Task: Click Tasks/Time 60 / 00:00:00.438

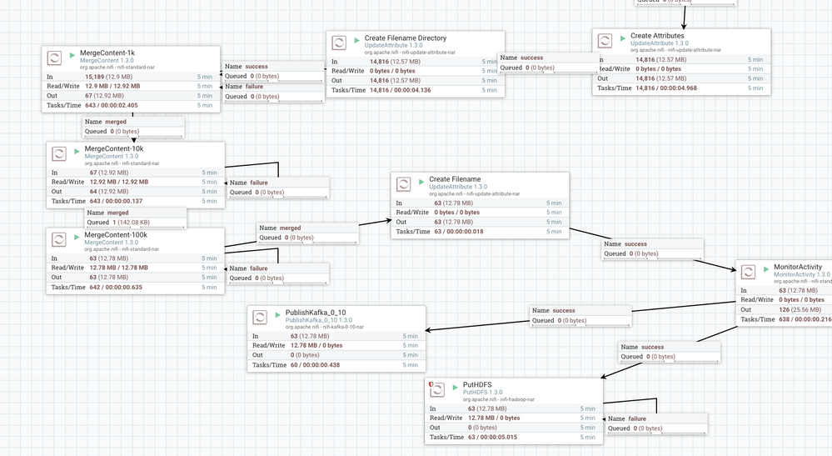Action: (x=315, y=364)
